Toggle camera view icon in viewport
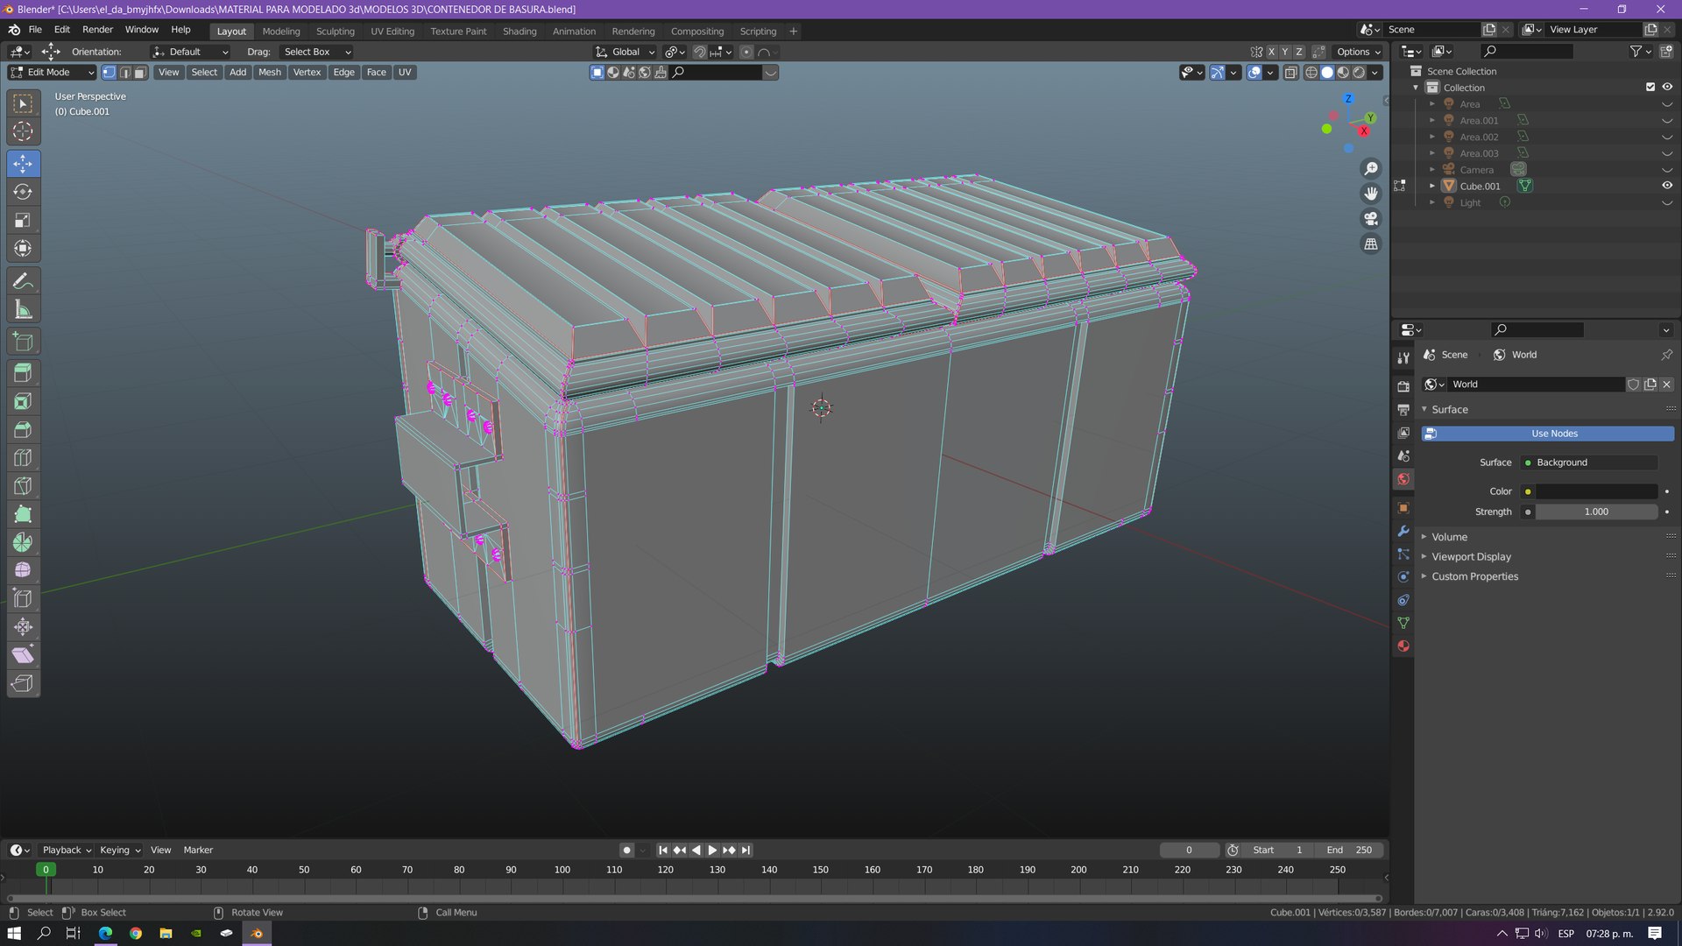 (x=1371, y=219)
